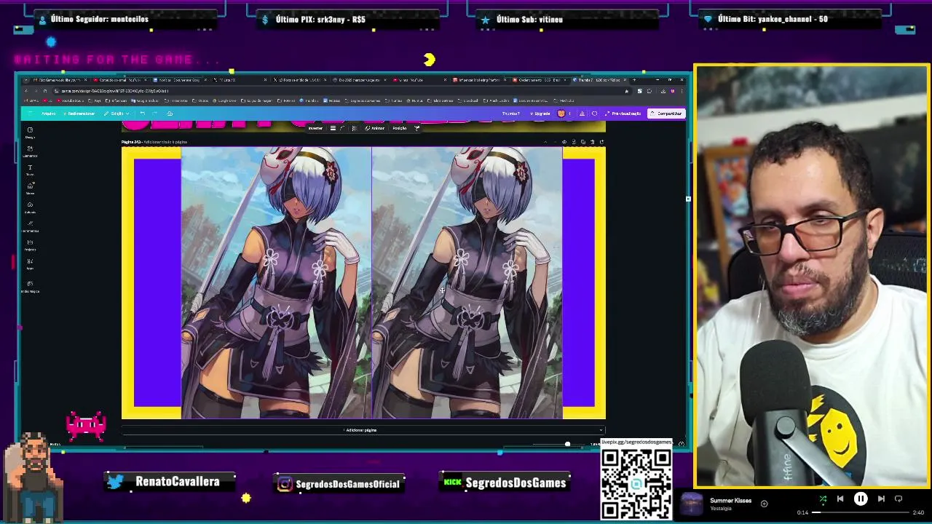Adjust the Canva zoom slider
Screen dimensions: 932x524
[567, 444]
